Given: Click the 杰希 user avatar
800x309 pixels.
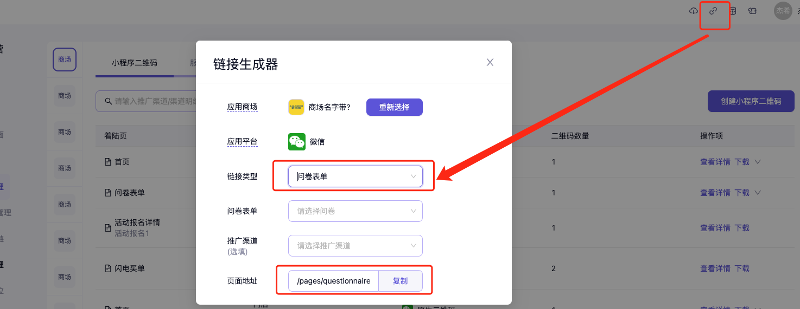Looking at the screenshot, I should tap(783, 11).
